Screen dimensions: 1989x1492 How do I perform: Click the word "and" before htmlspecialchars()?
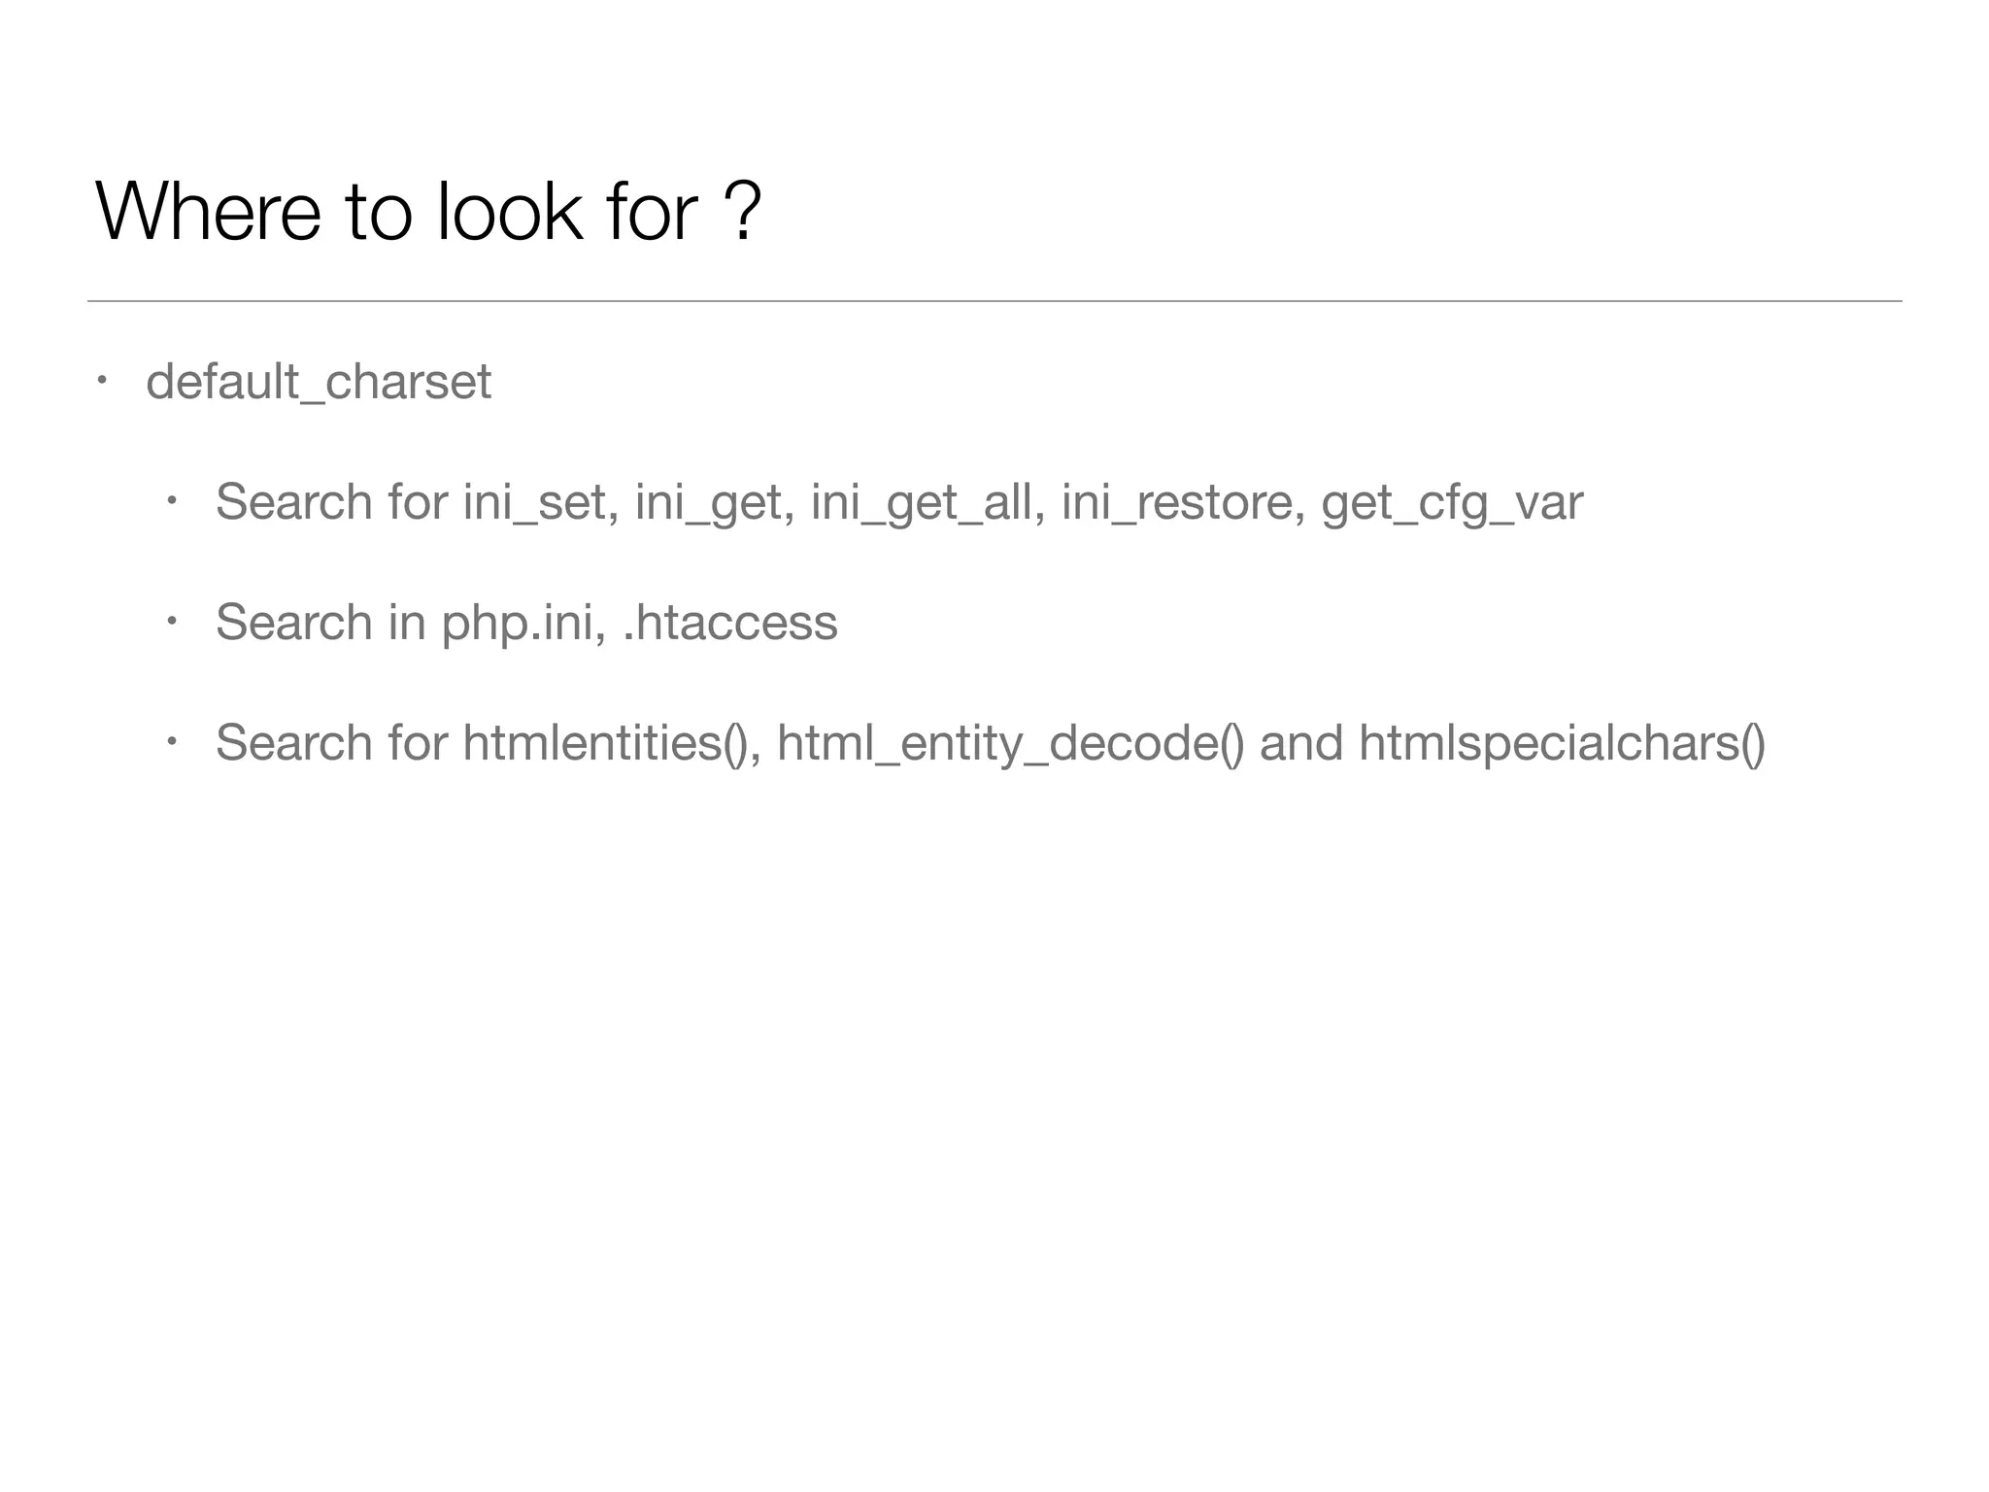coord(1300,743)
